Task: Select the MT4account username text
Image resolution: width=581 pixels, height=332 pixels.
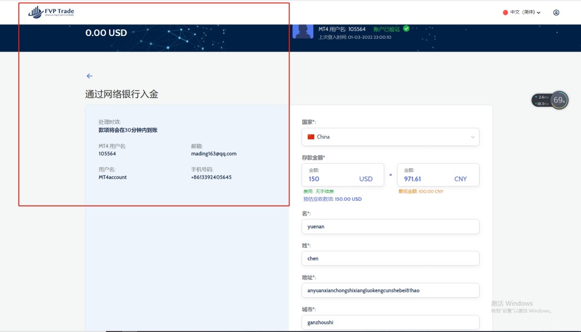Action: [113, 178]
